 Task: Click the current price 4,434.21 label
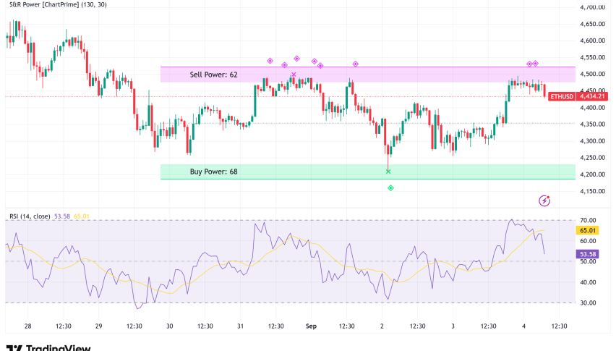point(591,96)
